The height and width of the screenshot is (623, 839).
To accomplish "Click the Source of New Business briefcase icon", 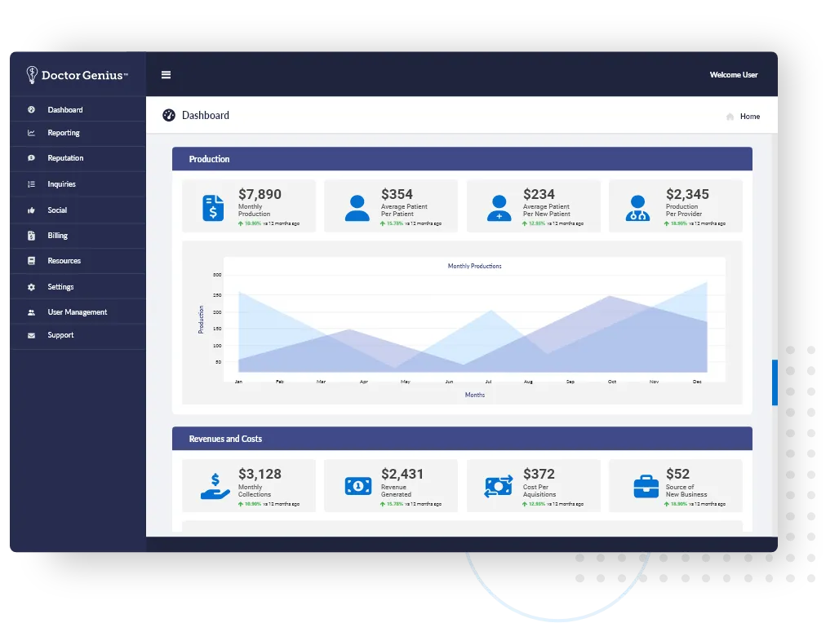I will (646, 487).
